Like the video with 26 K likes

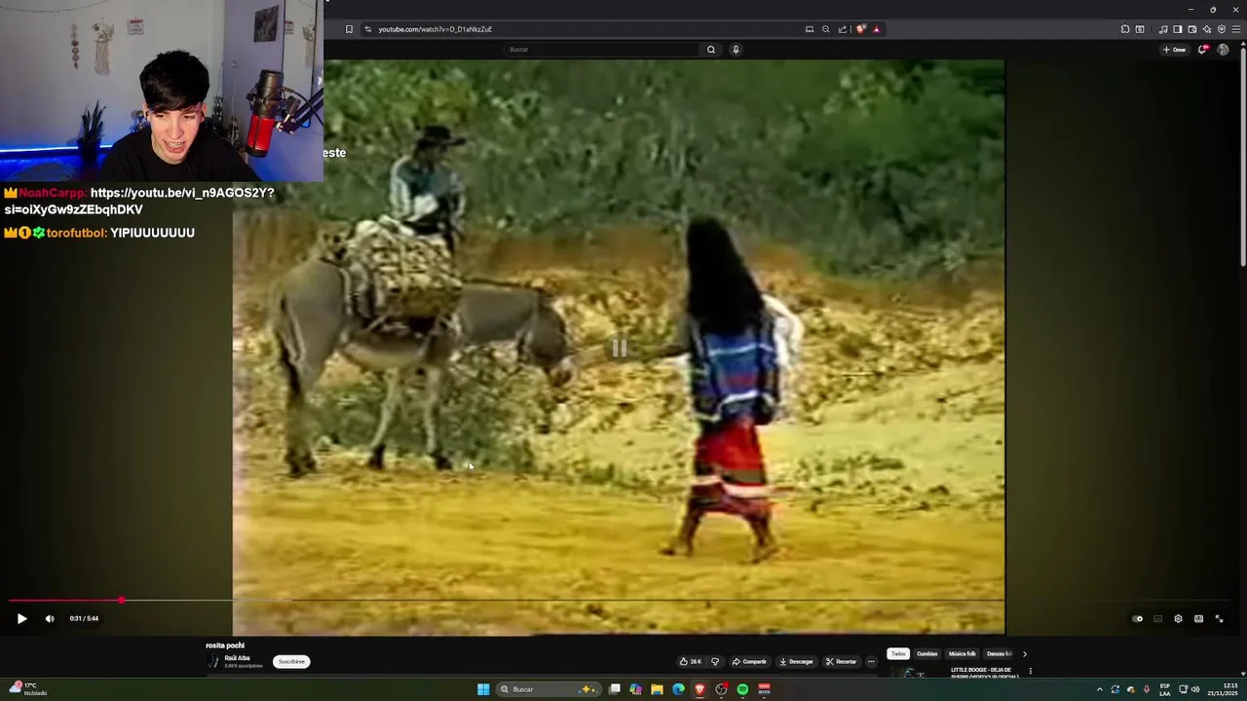coord(691,661)
